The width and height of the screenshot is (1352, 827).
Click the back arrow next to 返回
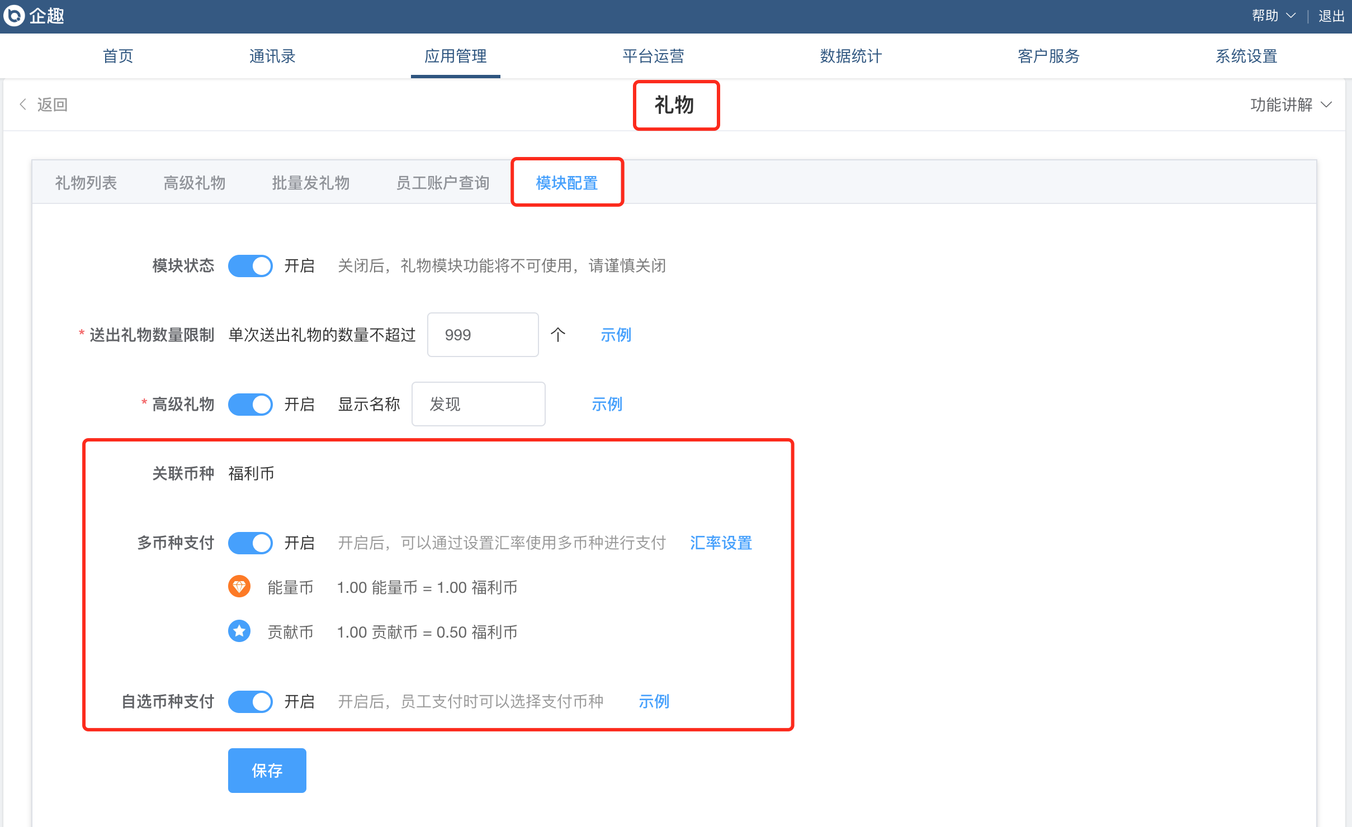point(23,104)
